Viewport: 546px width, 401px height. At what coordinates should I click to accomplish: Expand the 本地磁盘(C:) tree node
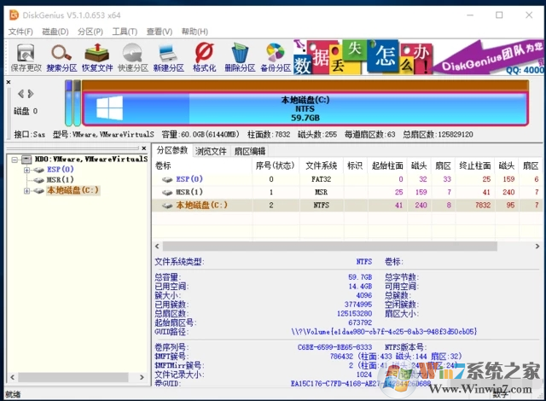pyautogui.click(x=26, y=190)
